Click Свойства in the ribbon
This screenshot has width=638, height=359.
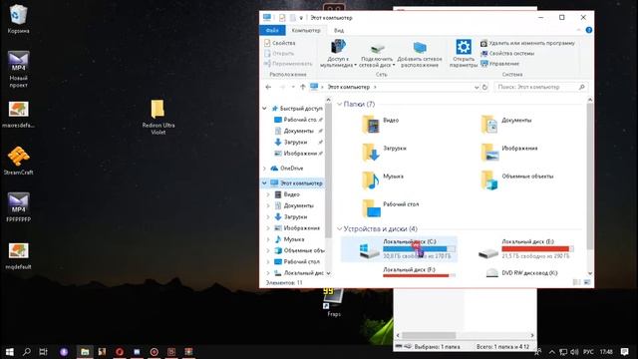point(280,43)
